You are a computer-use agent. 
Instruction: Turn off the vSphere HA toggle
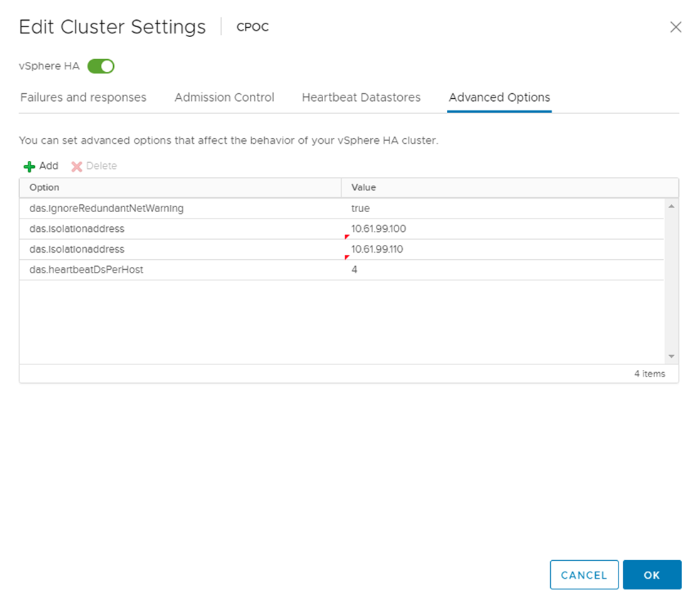point(101,66)
